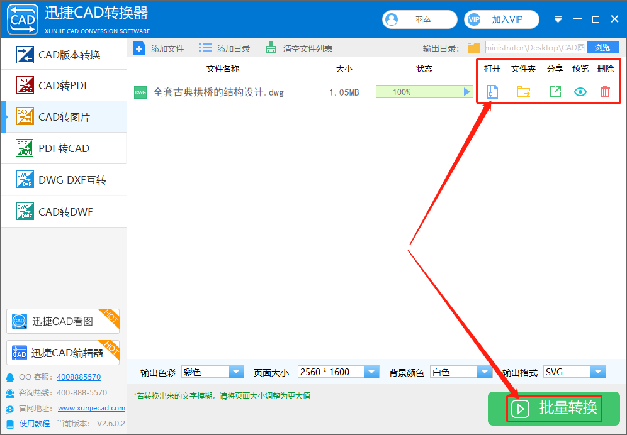
Task: Click the play arrow on progress bar
Action: coord(466,92)
